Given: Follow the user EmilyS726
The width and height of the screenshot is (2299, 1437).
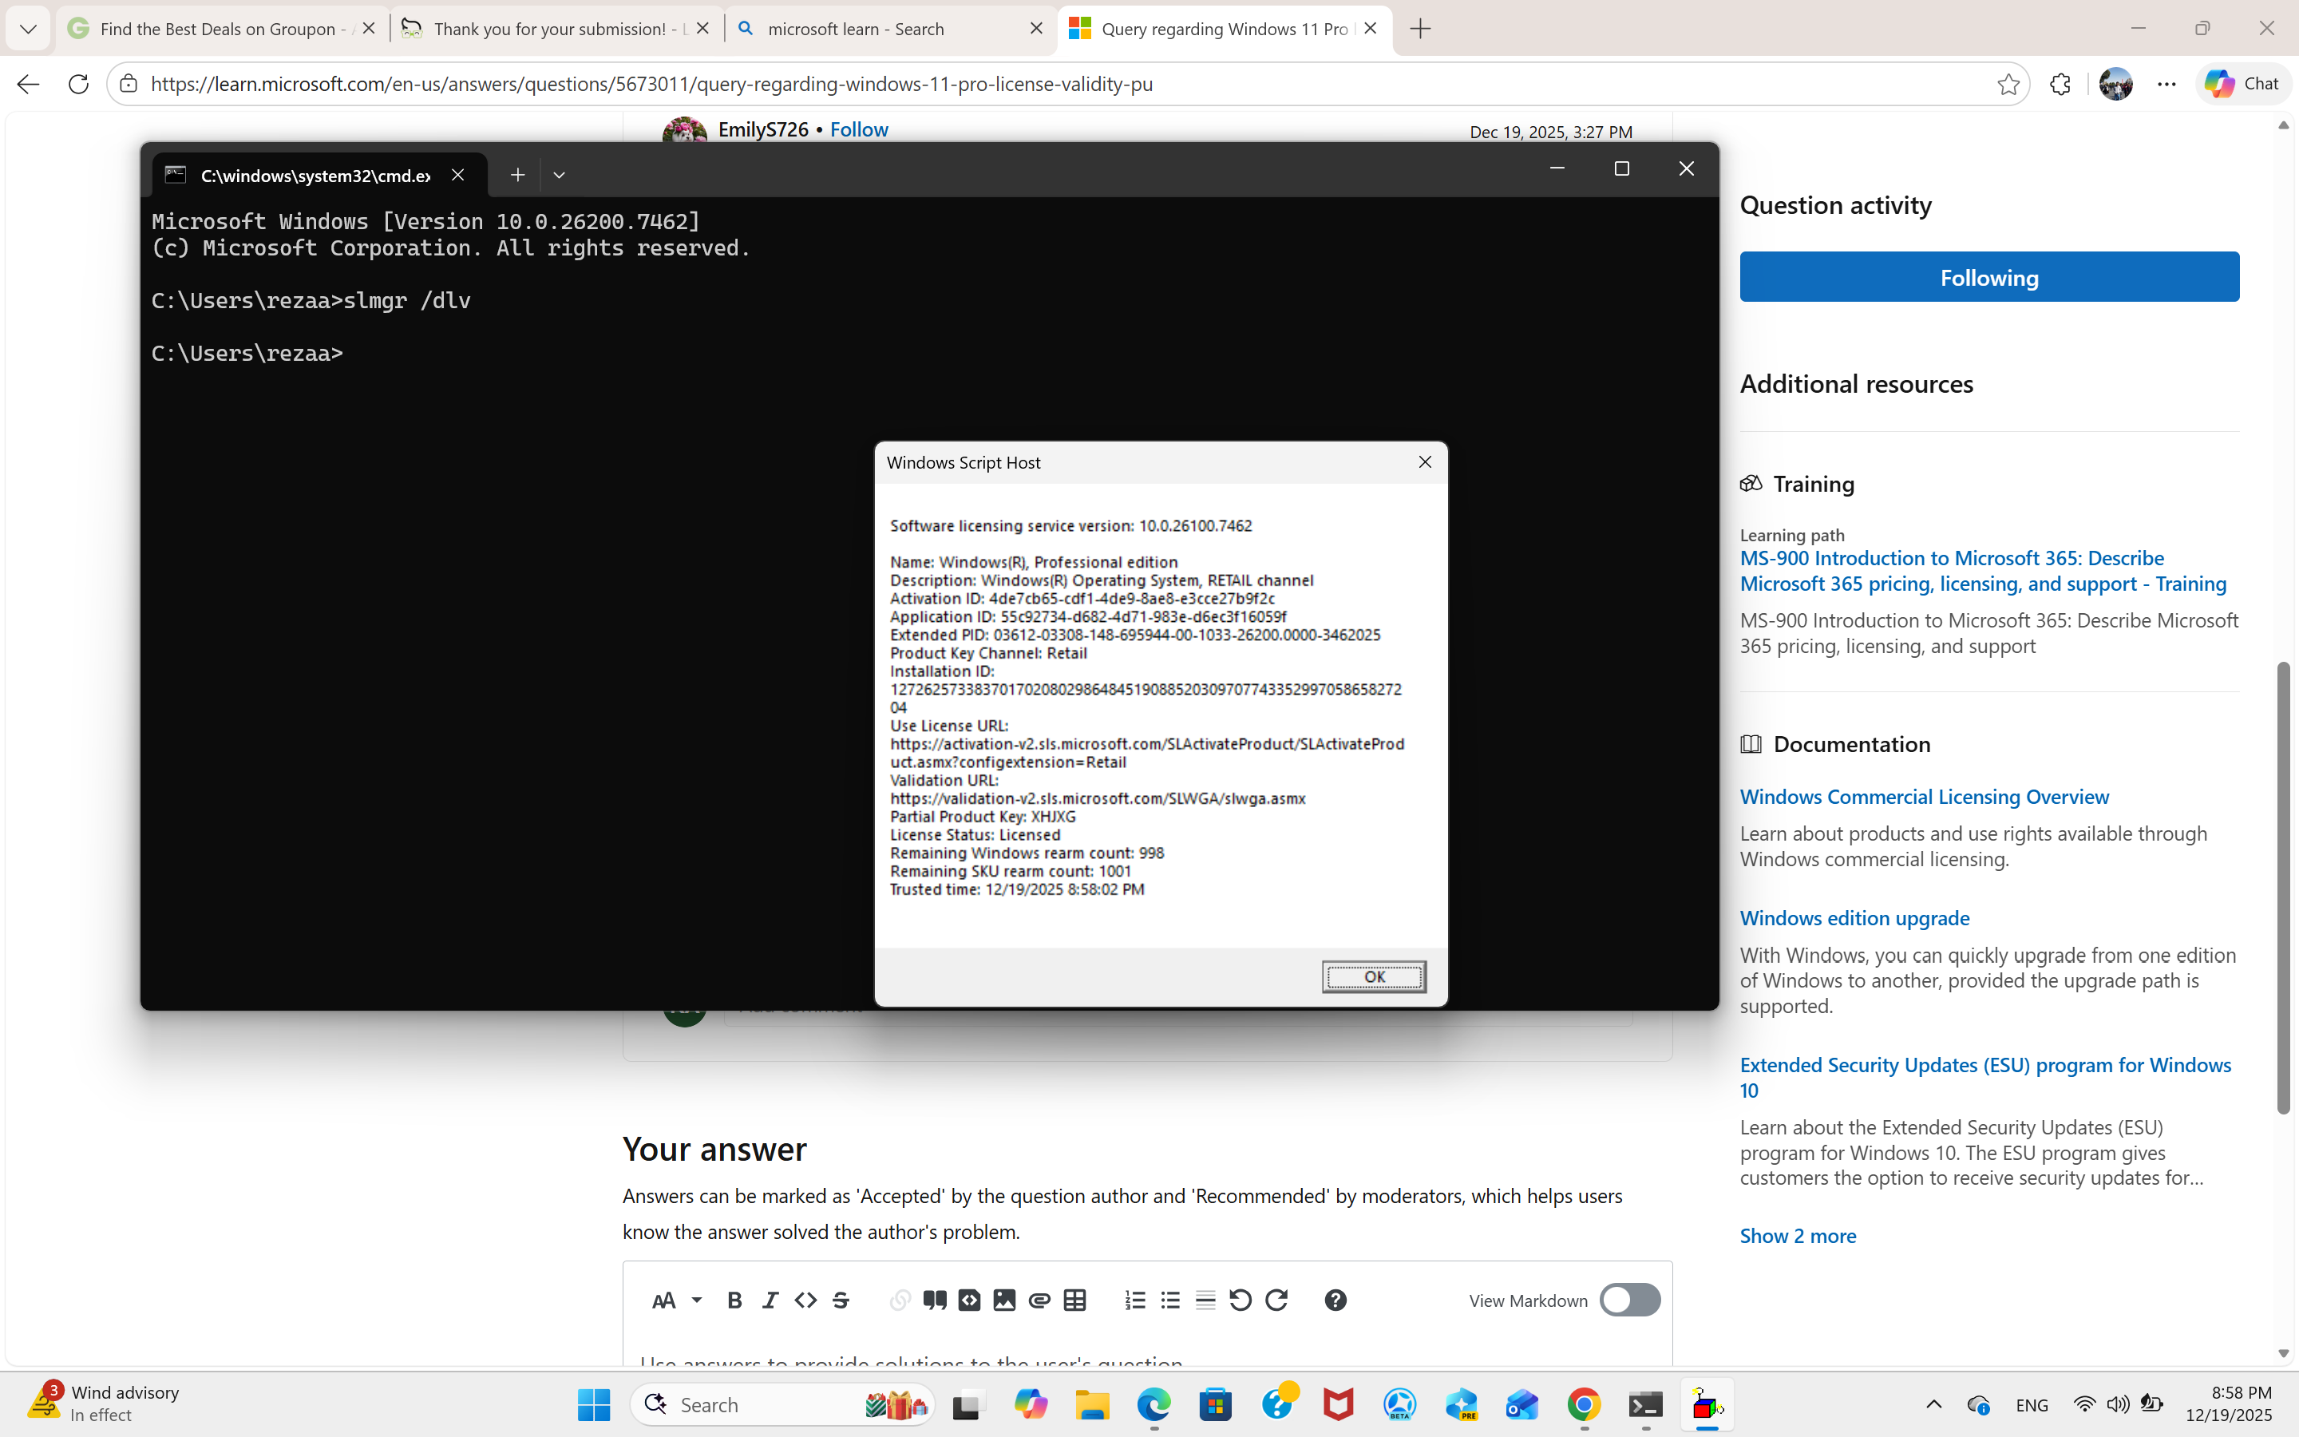Looking at the screenshot, I should coord(859,129).
